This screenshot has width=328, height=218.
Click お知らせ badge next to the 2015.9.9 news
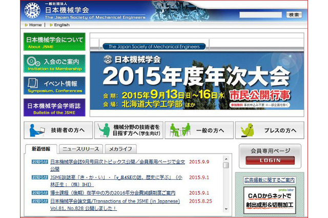(40, 162)
